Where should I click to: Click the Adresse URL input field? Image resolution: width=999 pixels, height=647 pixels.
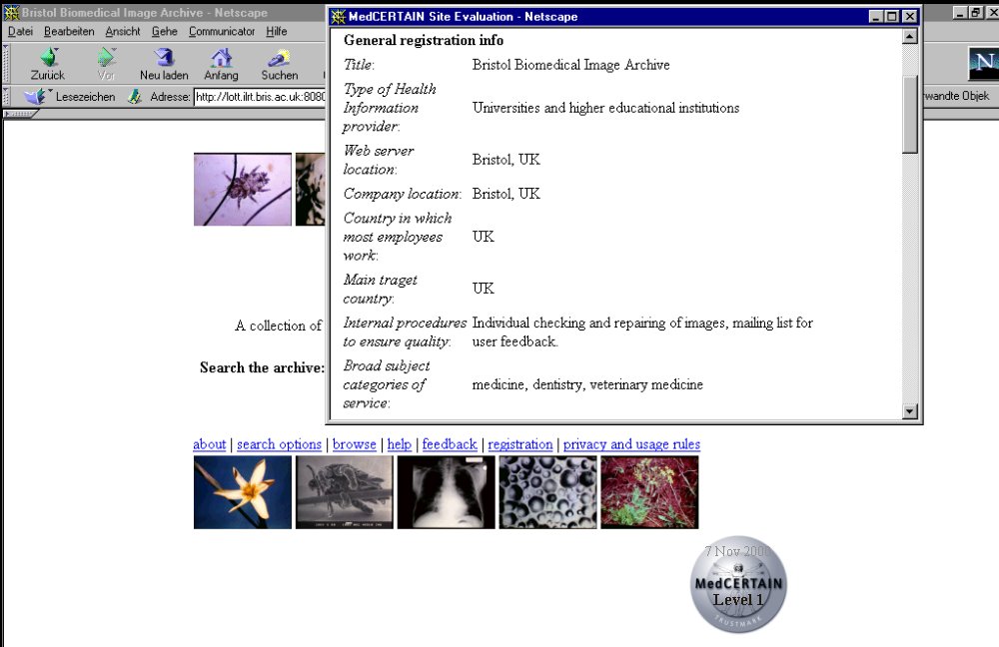260,97
